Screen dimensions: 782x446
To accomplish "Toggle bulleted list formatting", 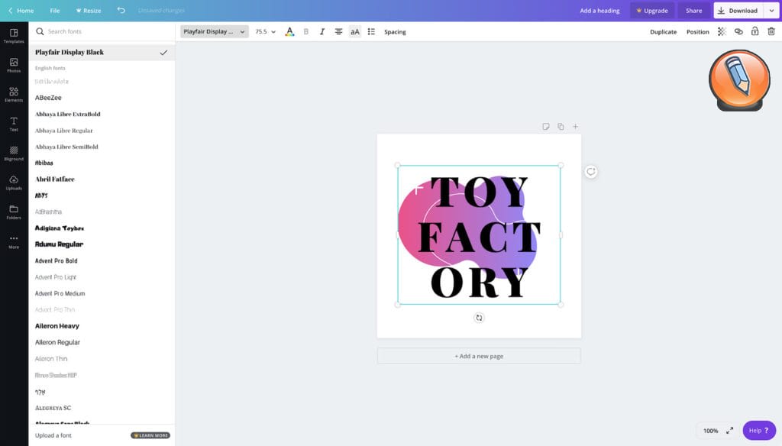I will tap(371, 31).
